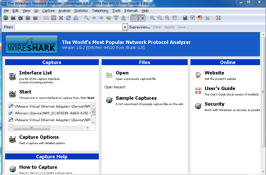Toggle auto scroll in live capture button

pos(141,18)
